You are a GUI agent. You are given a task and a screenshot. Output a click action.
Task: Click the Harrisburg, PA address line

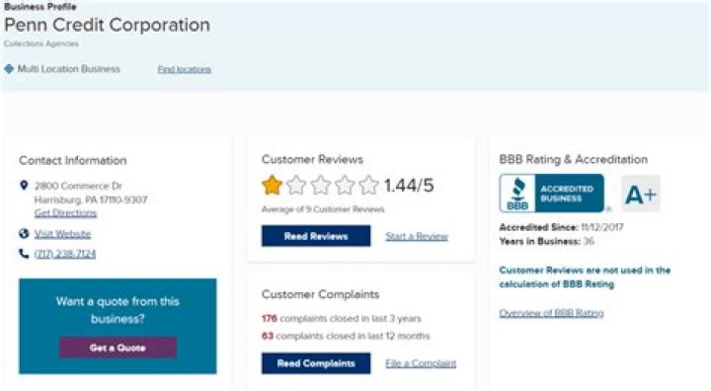click(91, 199)
